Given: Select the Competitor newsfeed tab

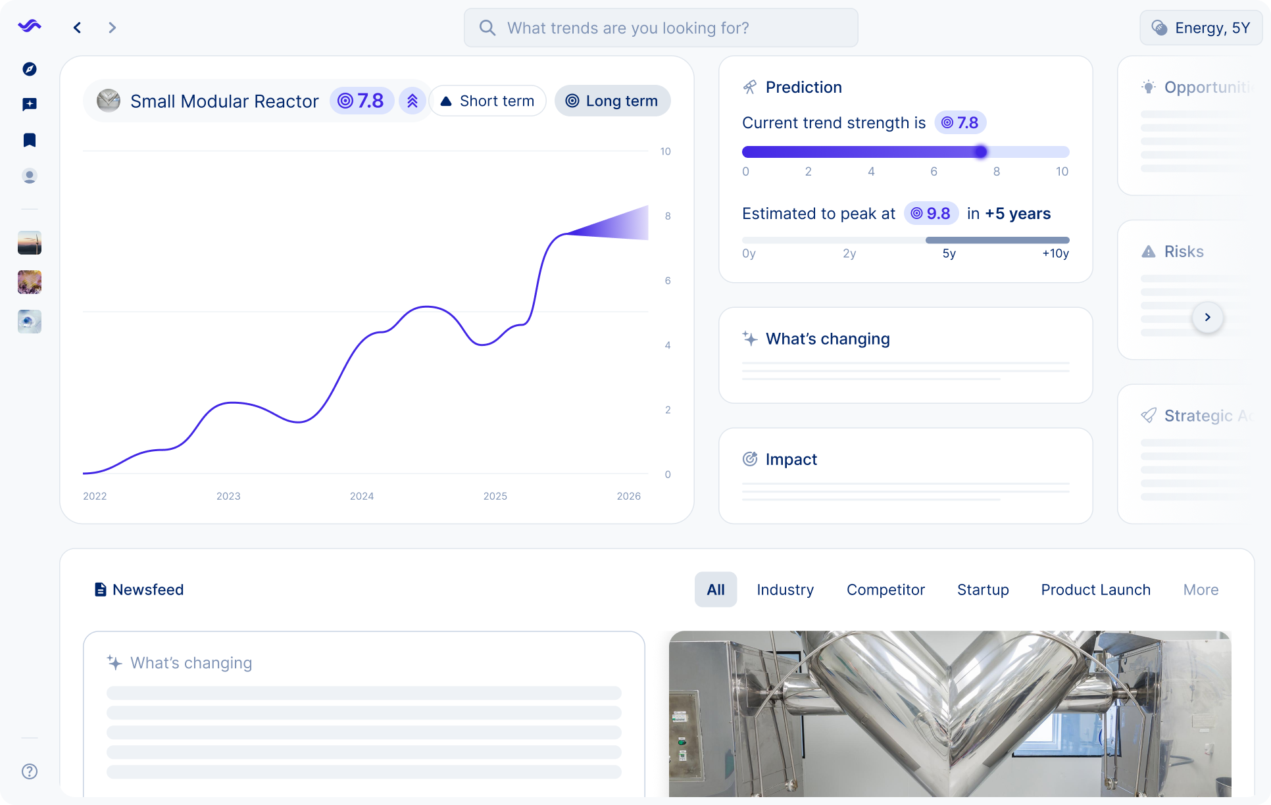Looking at the screenshot, I should click(885, 590).
